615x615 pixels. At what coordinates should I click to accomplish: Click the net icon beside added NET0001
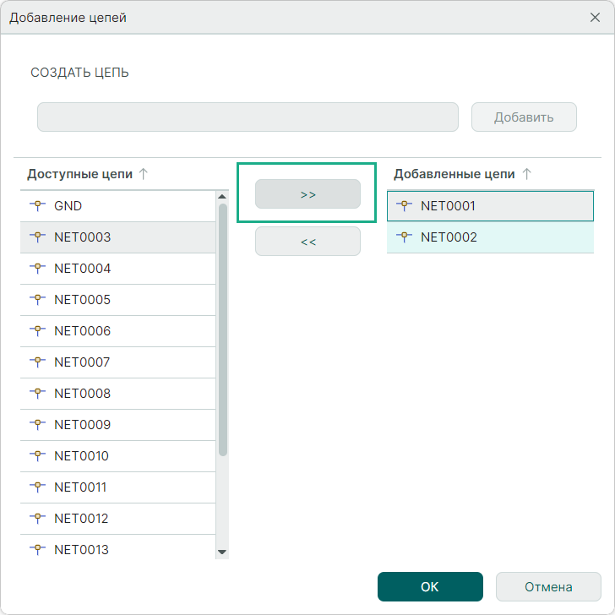[x=403, y=205]
